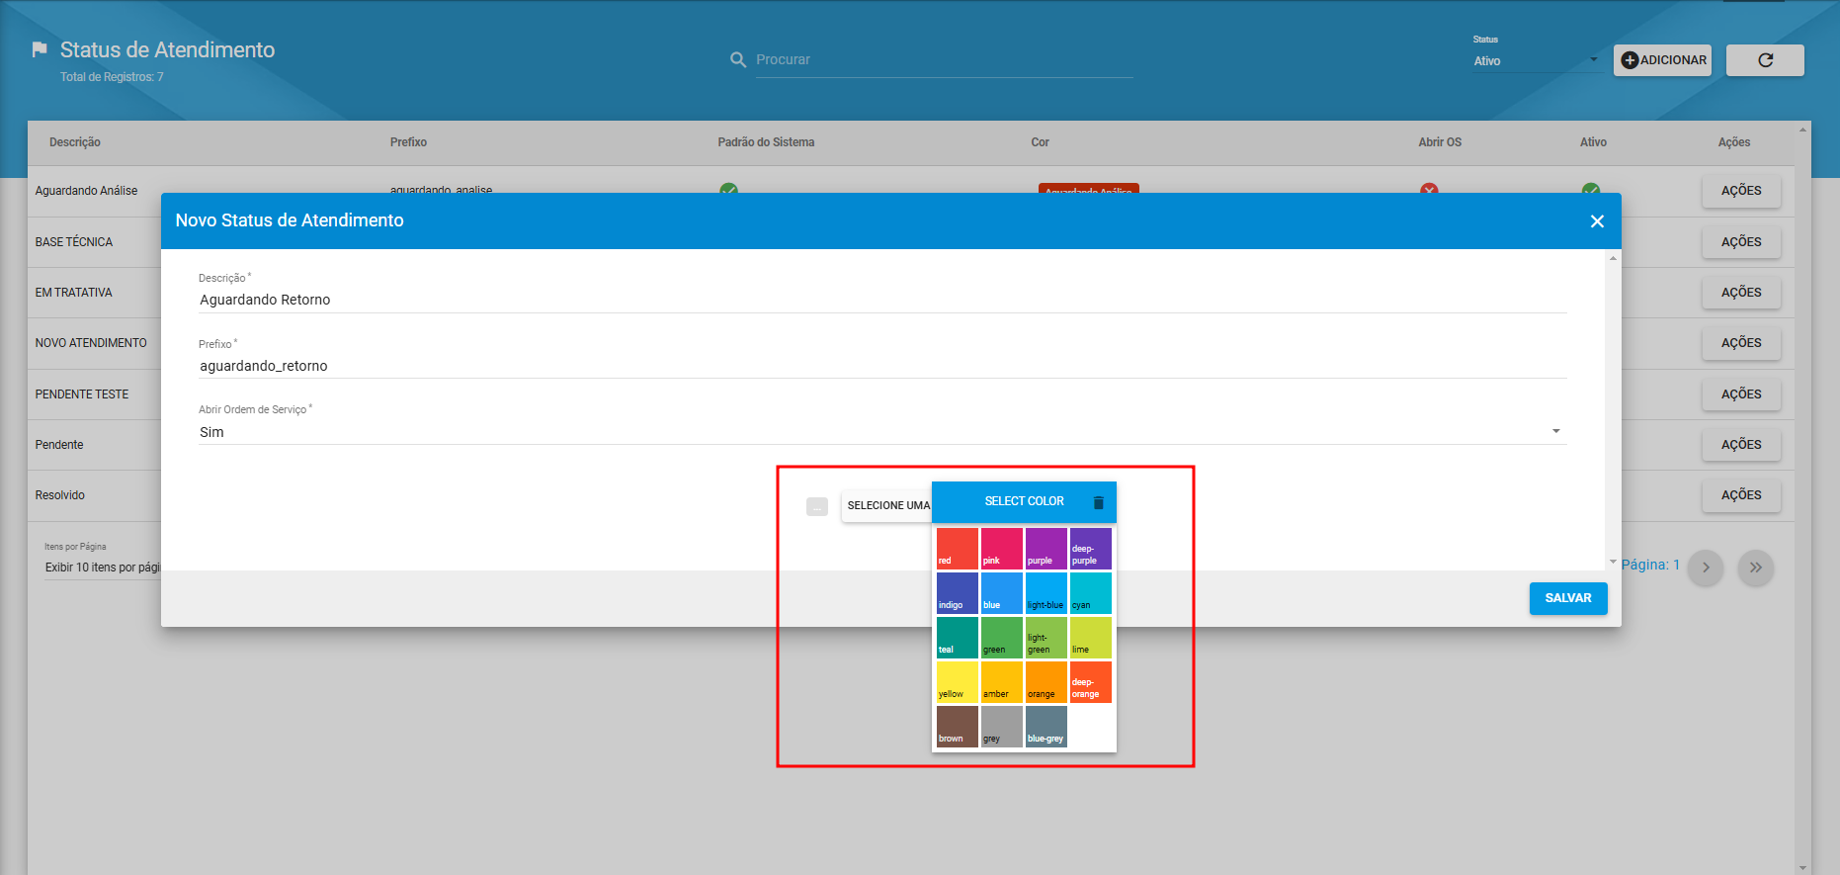Click the flag icon beside Status de Atendimento

click(40, 49)
